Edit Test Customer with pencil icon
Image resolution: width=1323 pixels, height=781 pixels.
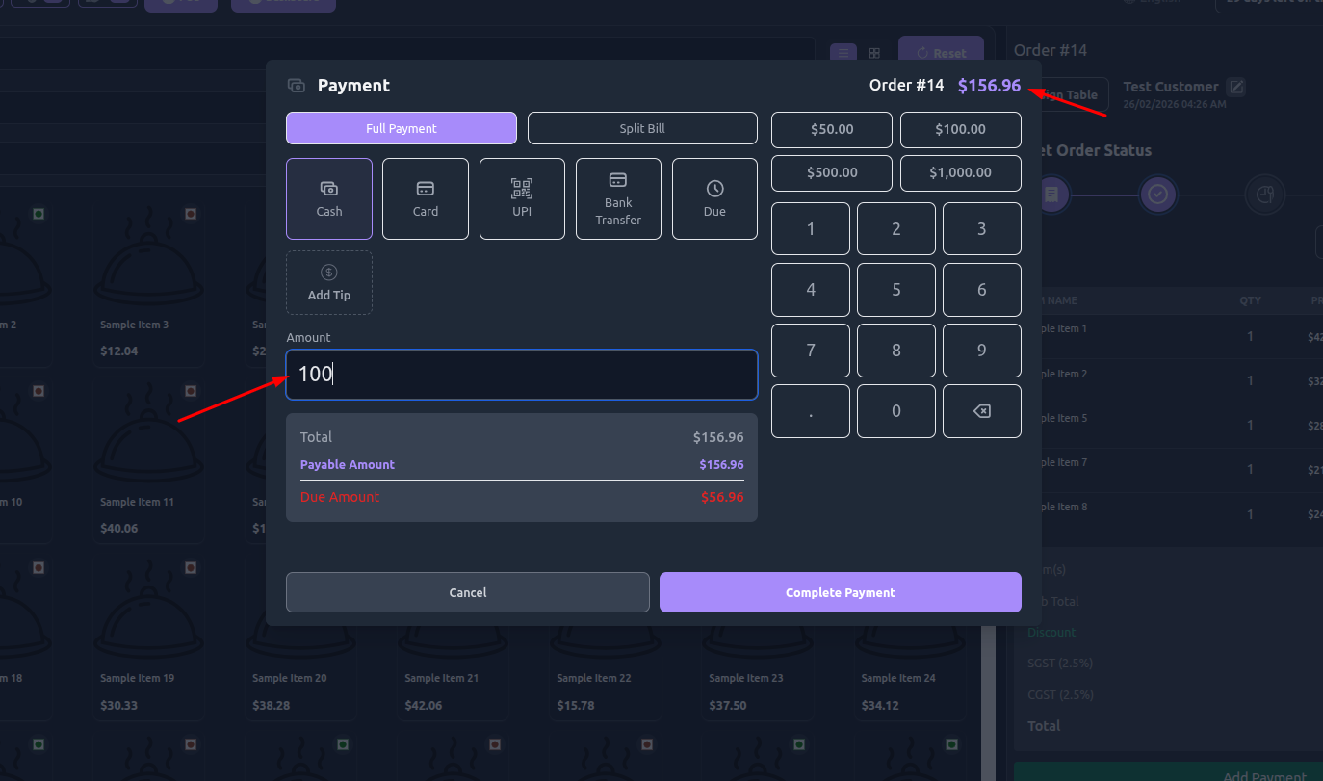tap(1236, 87)
